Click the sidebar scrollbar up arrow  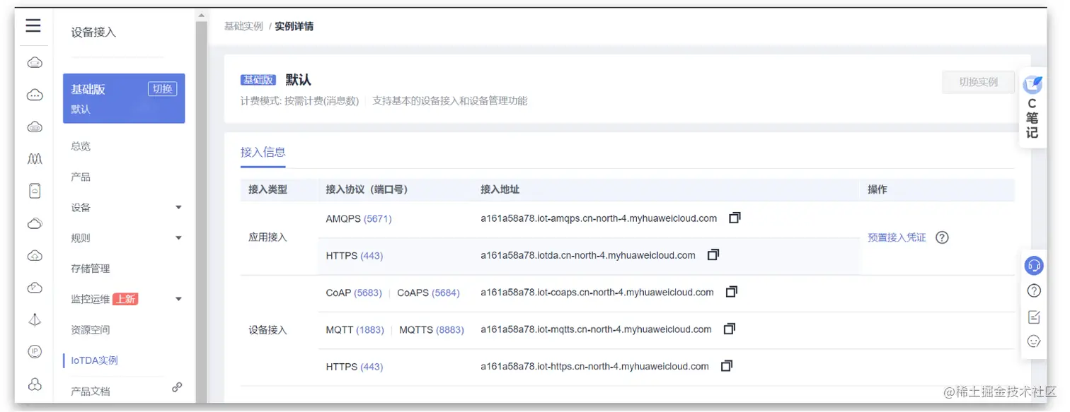coord(202,16)
